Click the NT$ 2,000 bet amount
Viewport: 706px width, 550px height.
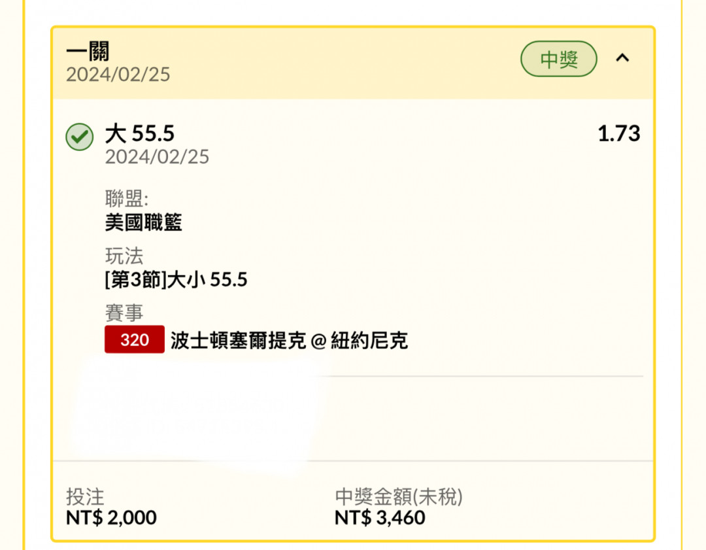111,517
